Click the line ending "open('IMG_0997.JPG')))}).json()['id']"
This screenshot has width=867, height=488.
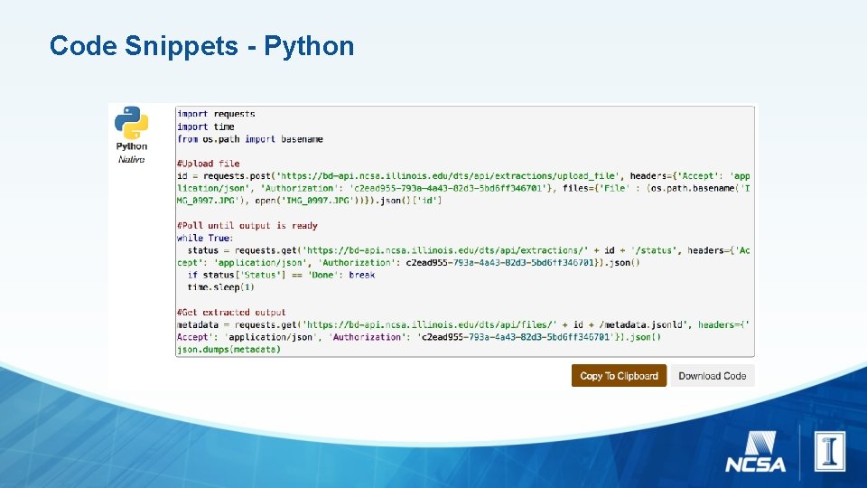(309, 201)
